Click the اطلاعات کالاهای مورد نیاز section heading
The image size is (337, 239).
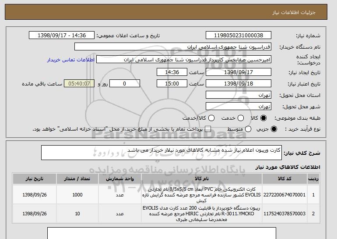tap(288, 167)
